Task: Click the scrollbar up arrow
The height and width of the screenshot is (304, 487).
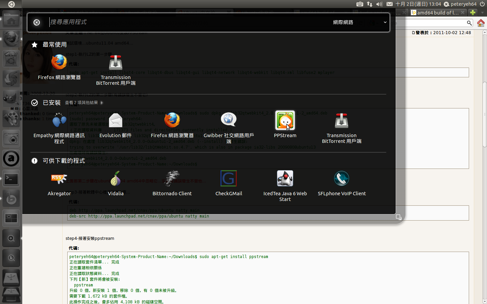Action: point(485,32)
